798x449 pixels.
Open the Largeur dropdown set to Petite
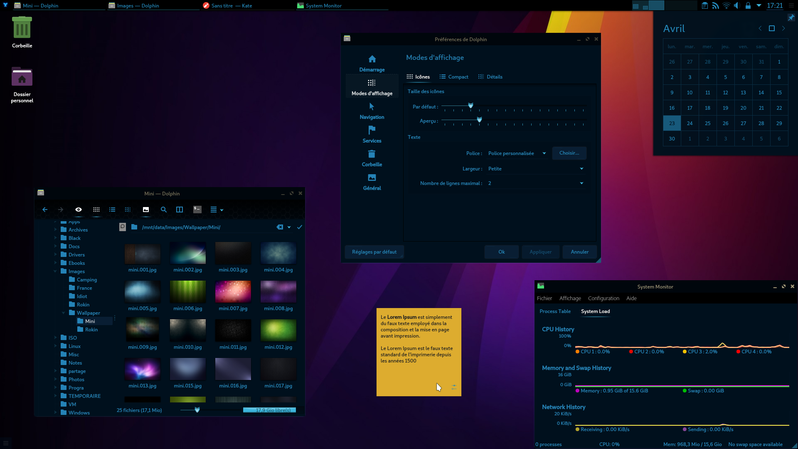[x=535, y=169]
